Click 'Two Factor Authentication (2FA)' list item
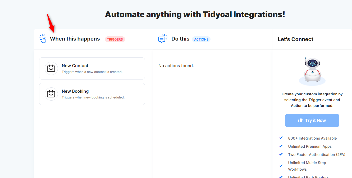This screenshot has height=178, width=352. pos(317,155)
